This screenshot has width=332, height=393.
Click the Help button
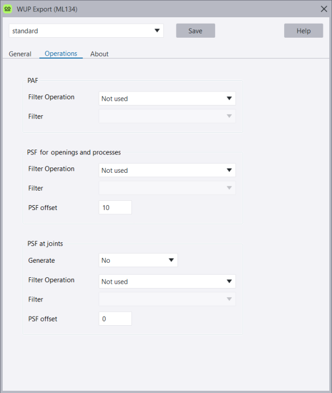pyautogui.click(x=303, y=31)
